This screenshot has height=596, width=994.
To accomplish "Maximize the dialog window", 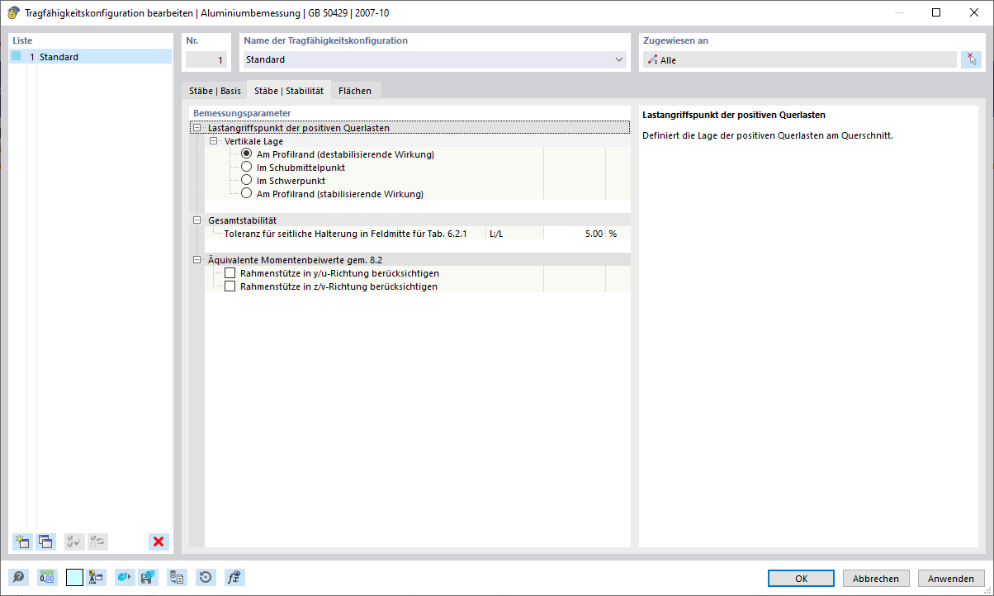I will click(936, 12).
